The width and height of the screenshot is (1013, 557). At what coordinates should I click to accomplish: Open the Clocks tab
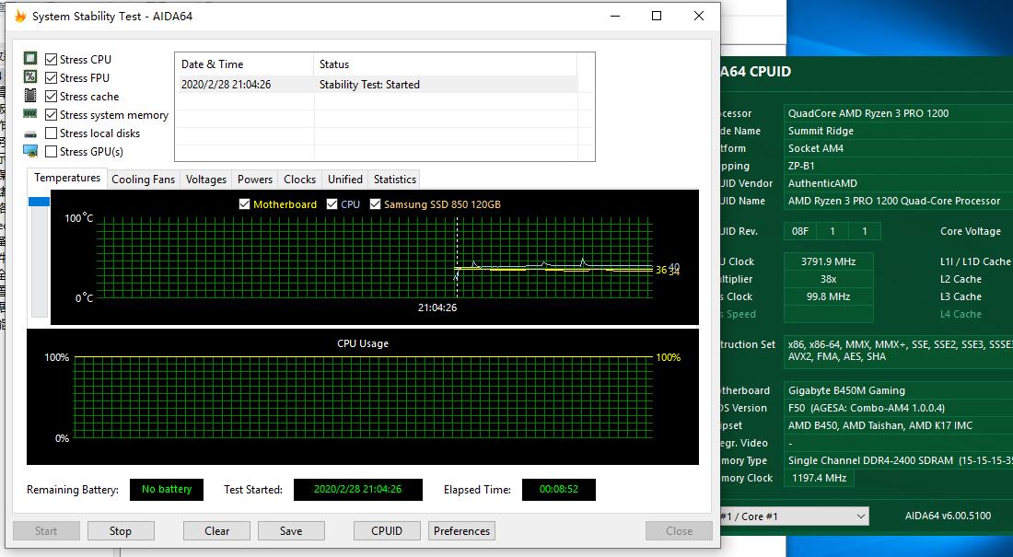[x=300, y=180]
